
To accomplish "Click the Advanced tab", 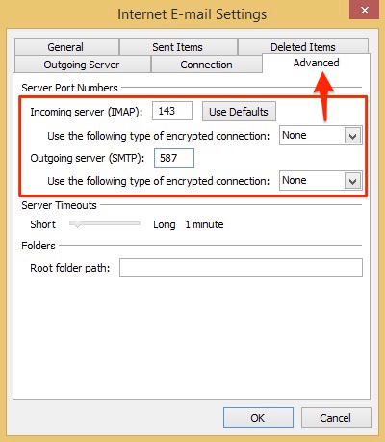I will tap(316, 63).
